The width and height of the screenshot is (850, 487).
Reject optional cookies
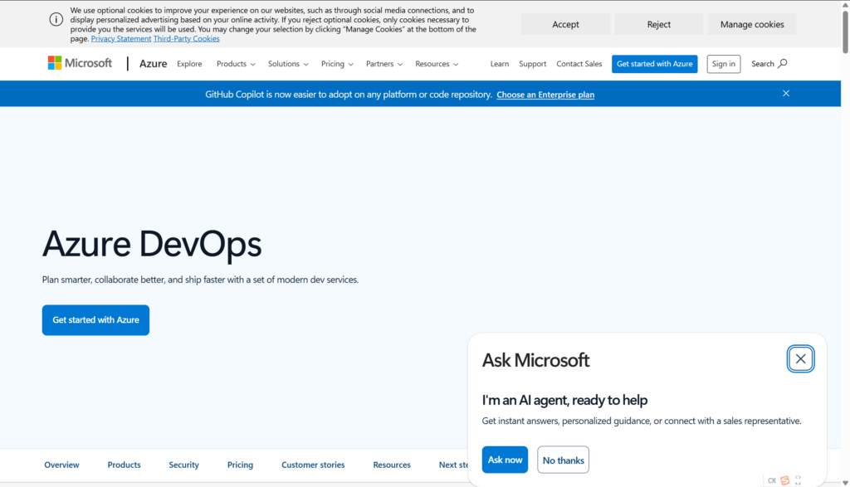click(658, 24)
